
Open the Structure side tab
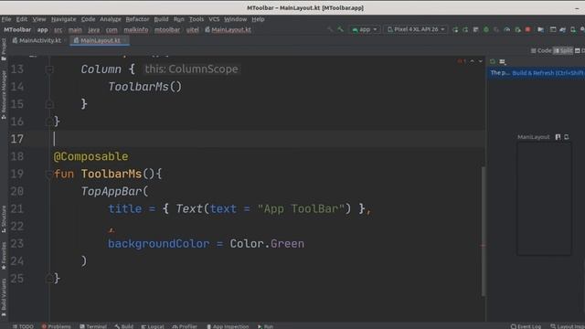(x=4, y=219)
